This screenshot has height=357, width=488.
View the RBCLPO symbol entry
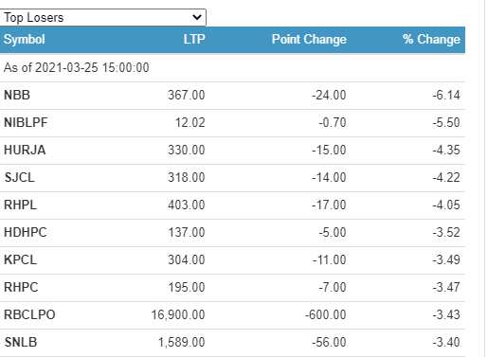pyautogui.click(x=29, y=314)
